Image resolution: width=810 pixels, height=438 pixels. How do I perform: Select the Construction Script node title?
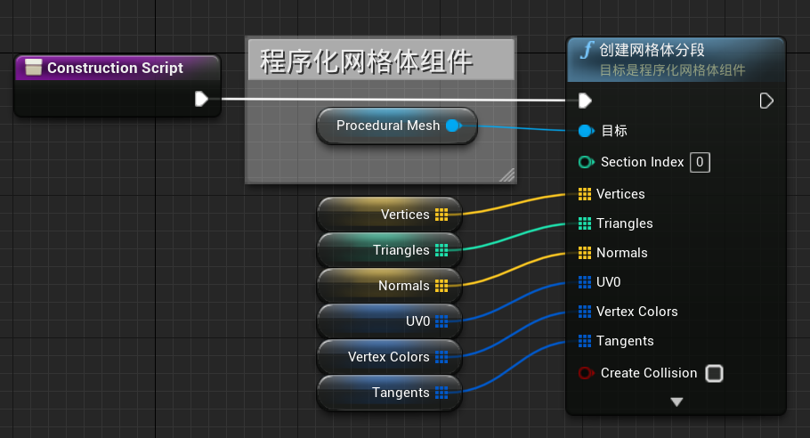(115, 68)
